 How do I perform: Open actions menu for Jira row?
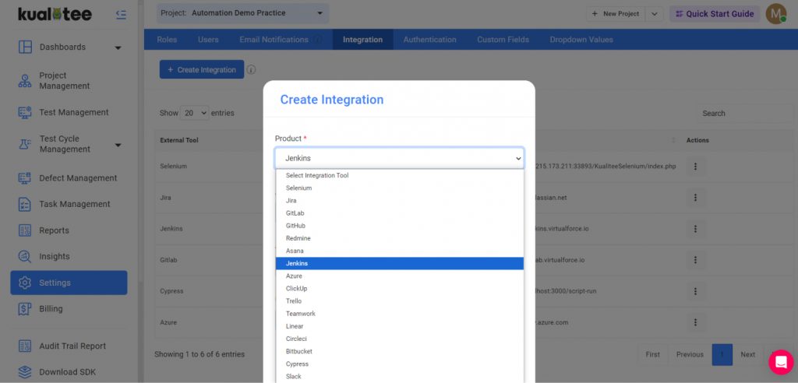695,198
